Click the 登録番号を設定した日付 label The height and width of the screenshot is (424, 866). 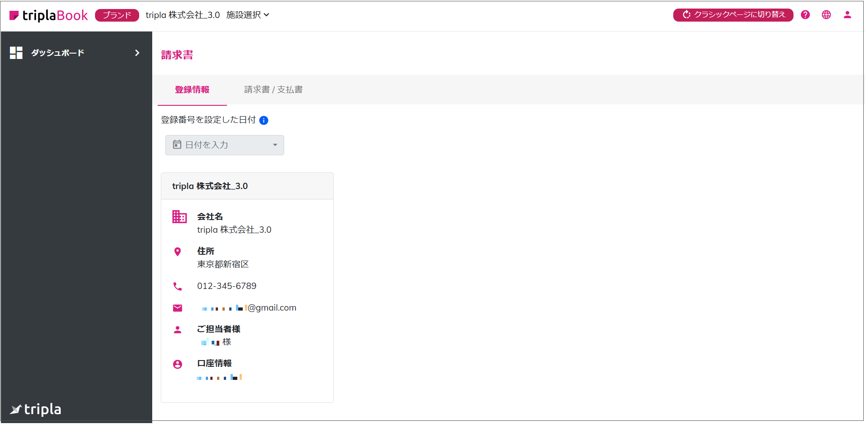(208, 120)
